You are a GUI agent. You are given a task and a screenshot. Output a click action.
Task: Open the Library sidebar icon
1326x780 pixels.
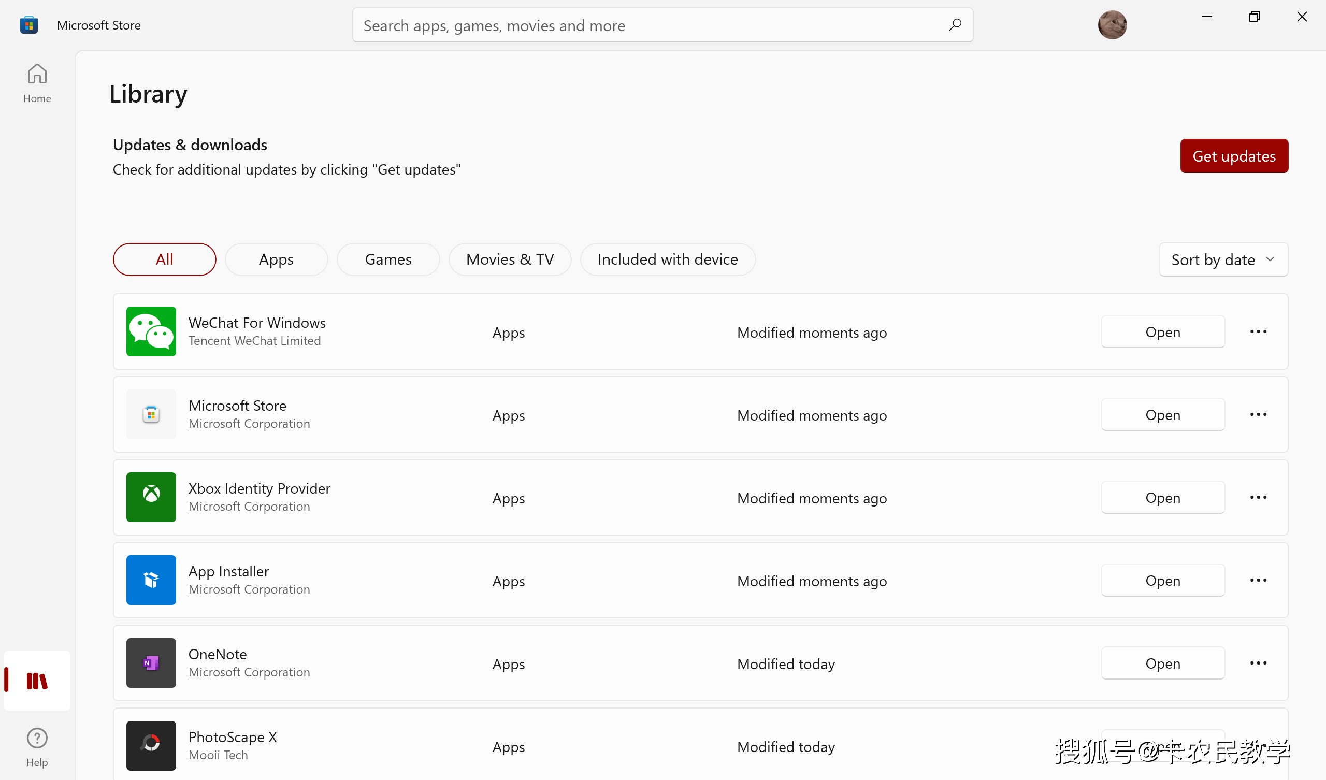pyautogui.click(x=37, y=681)
